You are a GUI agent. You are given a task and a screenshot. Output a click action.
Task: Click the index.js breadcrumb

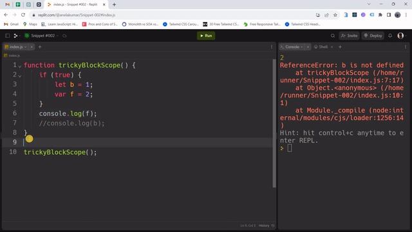tap(12, 55)
